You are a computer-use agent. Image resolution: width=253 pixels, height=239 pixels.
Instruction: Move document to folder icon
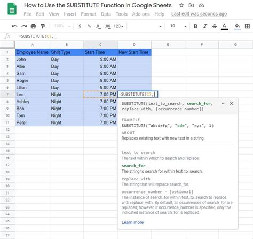191,5
